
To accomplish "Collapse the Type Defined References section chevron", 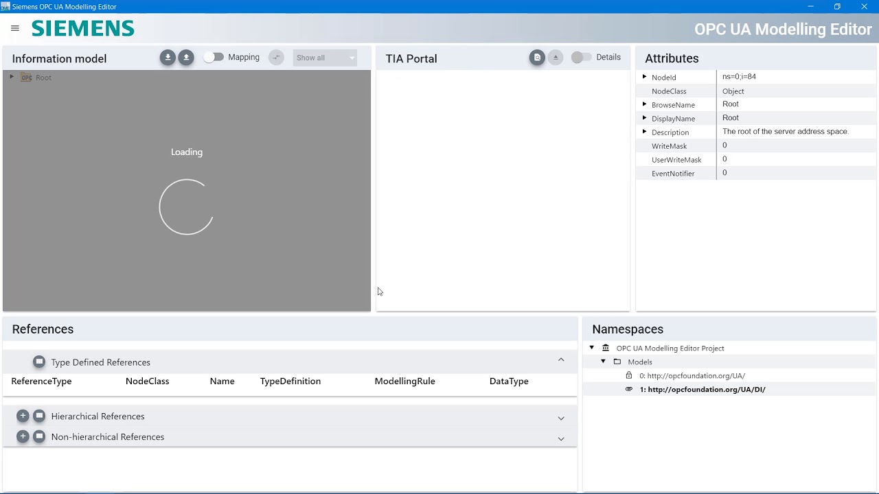I will [561, 360].
